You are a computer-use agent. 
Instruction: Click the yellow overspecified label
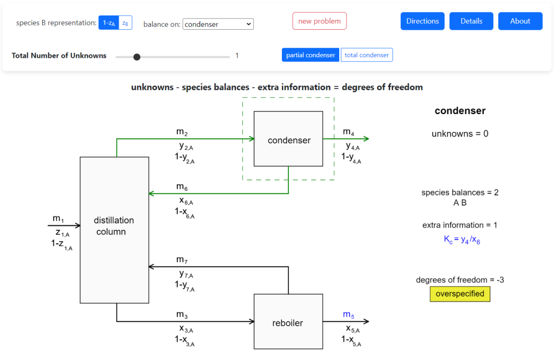tap(460, 294)
